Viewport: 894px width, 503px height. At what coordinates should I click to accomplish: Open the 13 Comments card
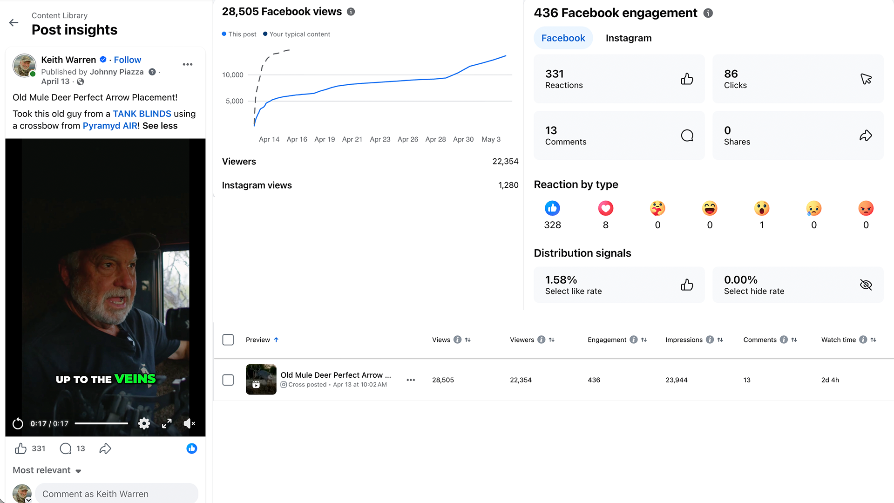pyautogui.click(x=619, y=136)
